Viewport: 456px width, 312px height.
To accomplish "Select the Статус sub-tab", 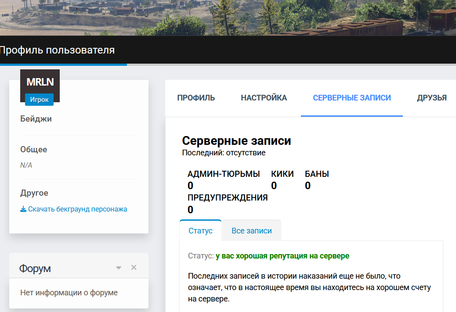I will pyautogui.click(x=200, y=231).
